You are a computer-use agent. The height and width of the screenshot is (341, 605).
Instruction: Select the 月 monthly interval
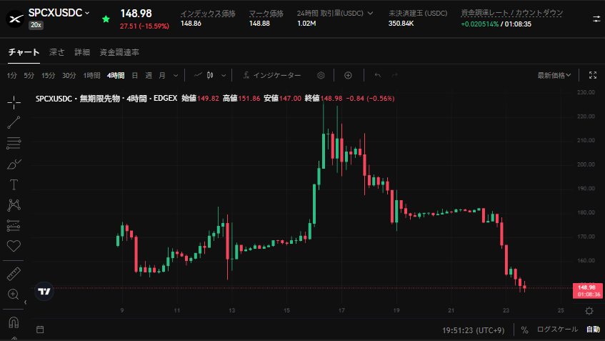tap(162, 75)
